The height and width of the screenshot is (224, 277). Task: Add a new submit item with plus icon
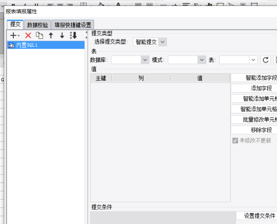(13, 36)
